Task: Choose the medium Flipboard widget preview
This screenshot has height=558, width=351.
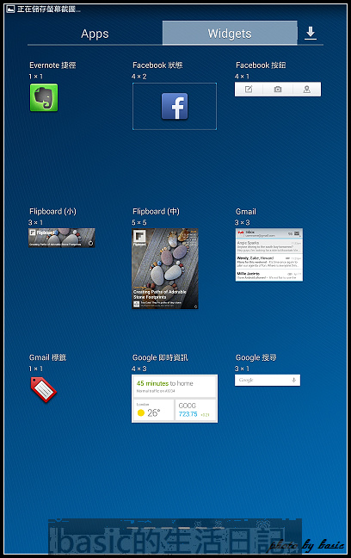Action: 165,269
